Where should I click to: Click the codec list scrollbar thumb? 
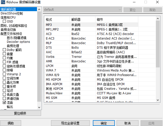pyautogui.click(x=158, y=44)
